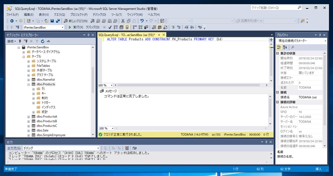Open the ツール(T) menu
The height and width of the screenshot is (176, 333).
pos(117,14)
